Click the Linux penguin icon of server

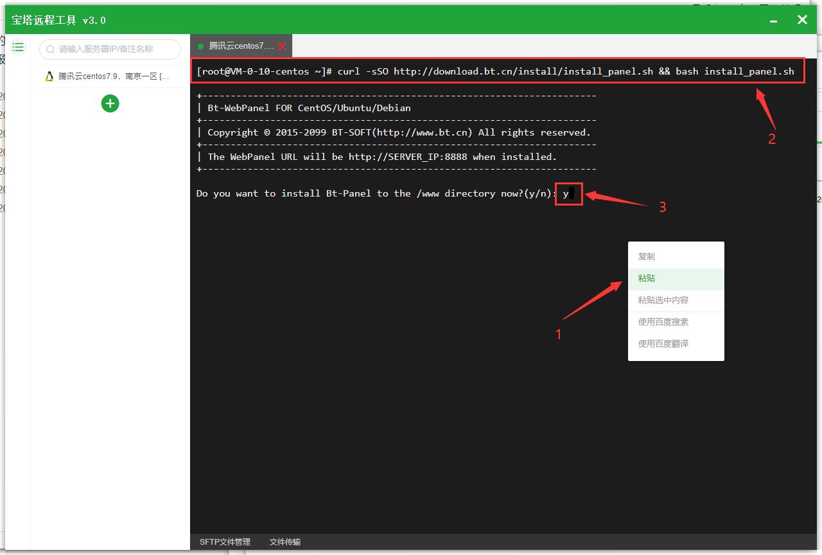point(49,76)
